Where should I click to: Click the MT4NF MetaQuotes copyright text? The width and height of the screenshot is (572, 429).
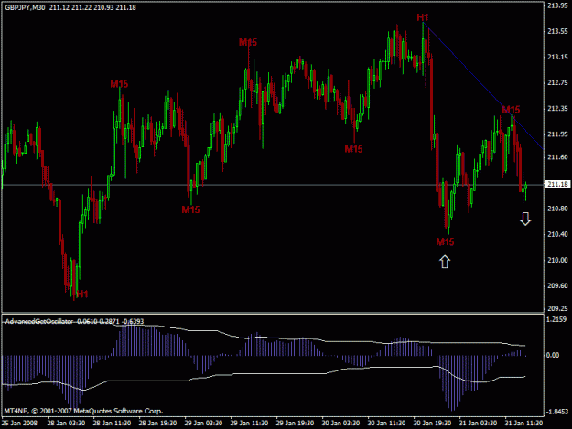point(83,411)
